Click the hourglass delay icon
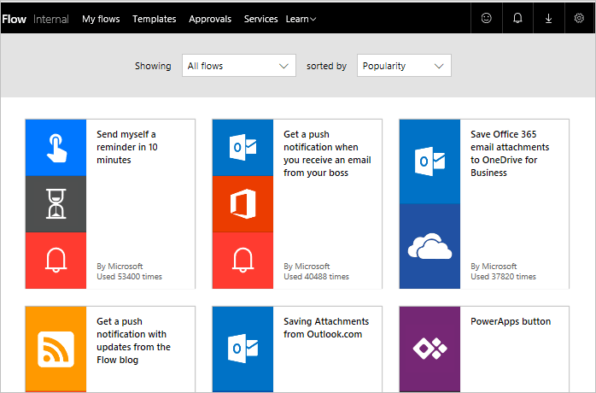596x393 pixels. (56, 204)
